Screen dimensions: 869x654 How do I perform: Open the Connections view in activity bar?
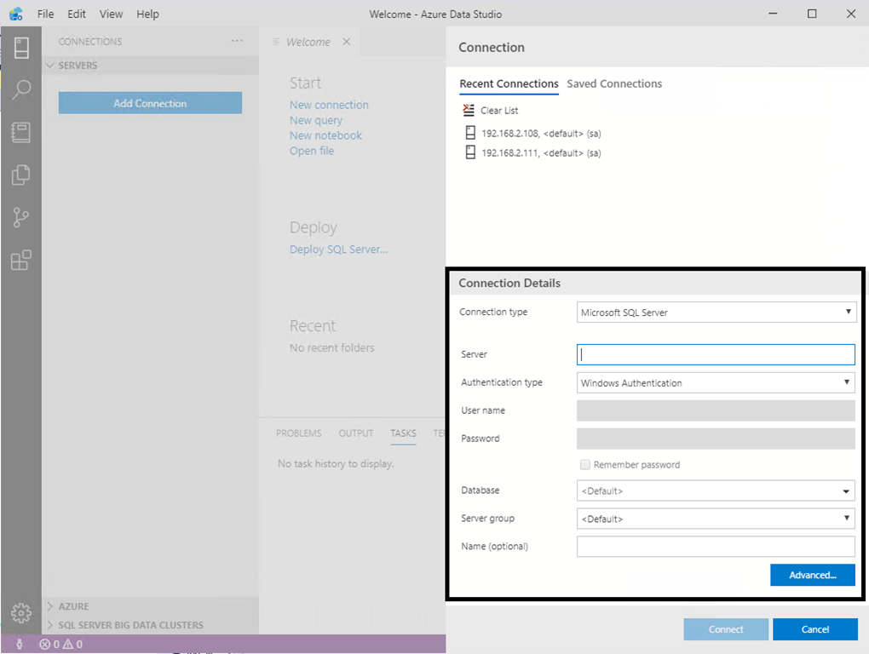click(21, 48)
